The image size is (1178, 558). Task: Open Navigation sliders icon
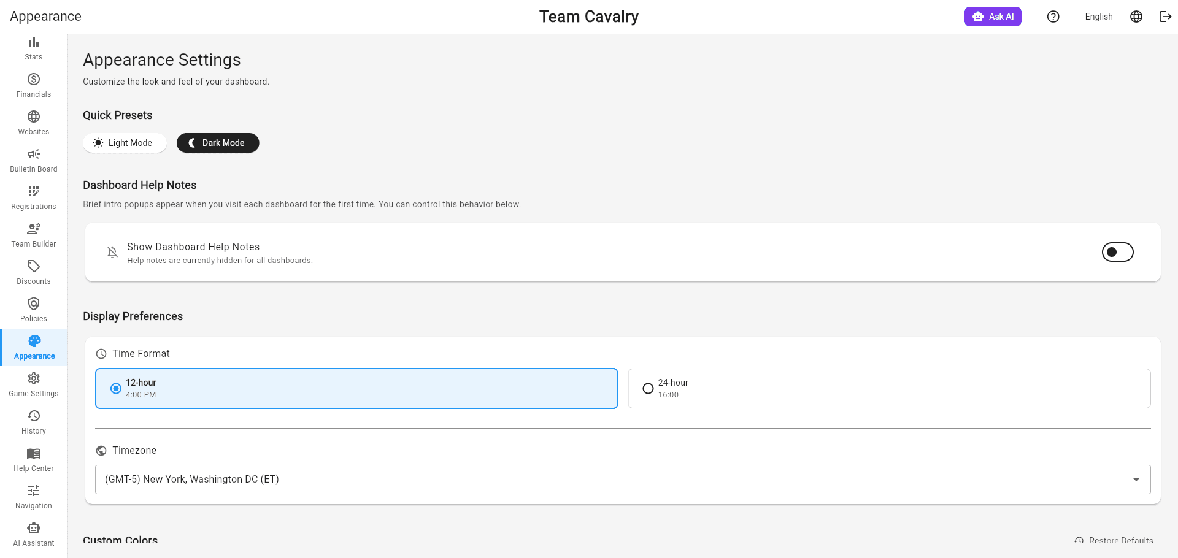click(34, 491)
